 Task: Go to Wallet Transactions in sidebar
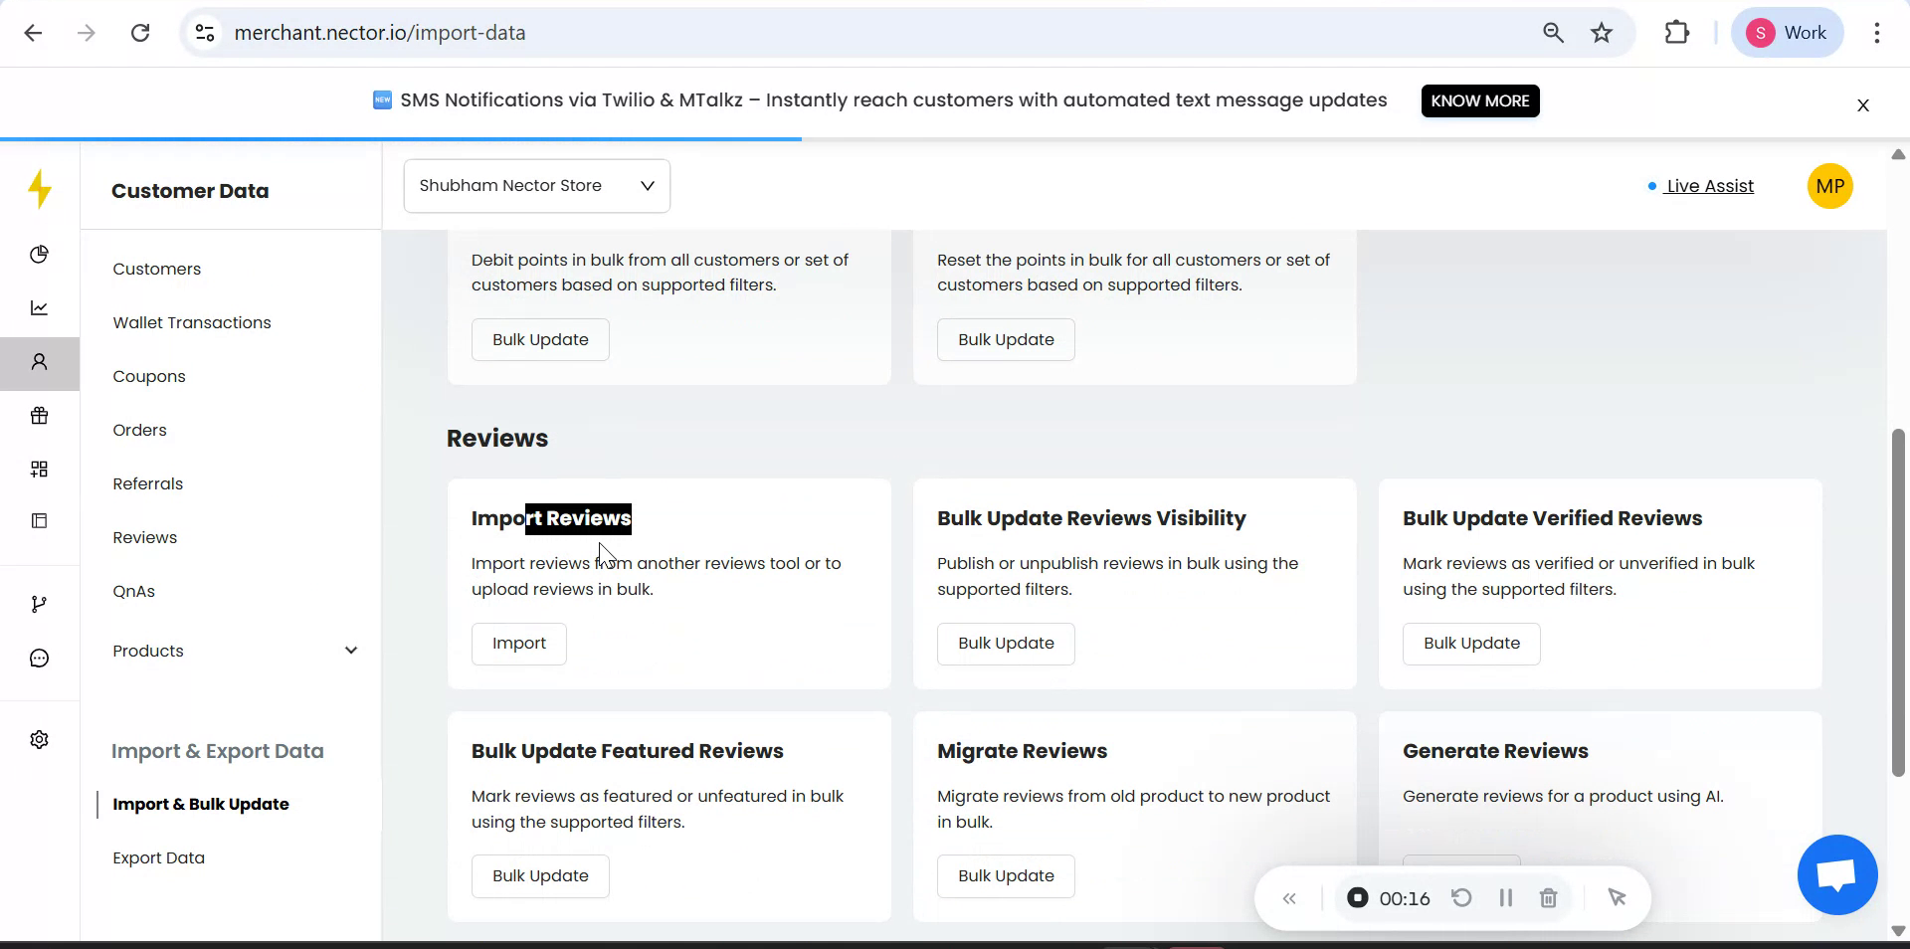(192, 322)
